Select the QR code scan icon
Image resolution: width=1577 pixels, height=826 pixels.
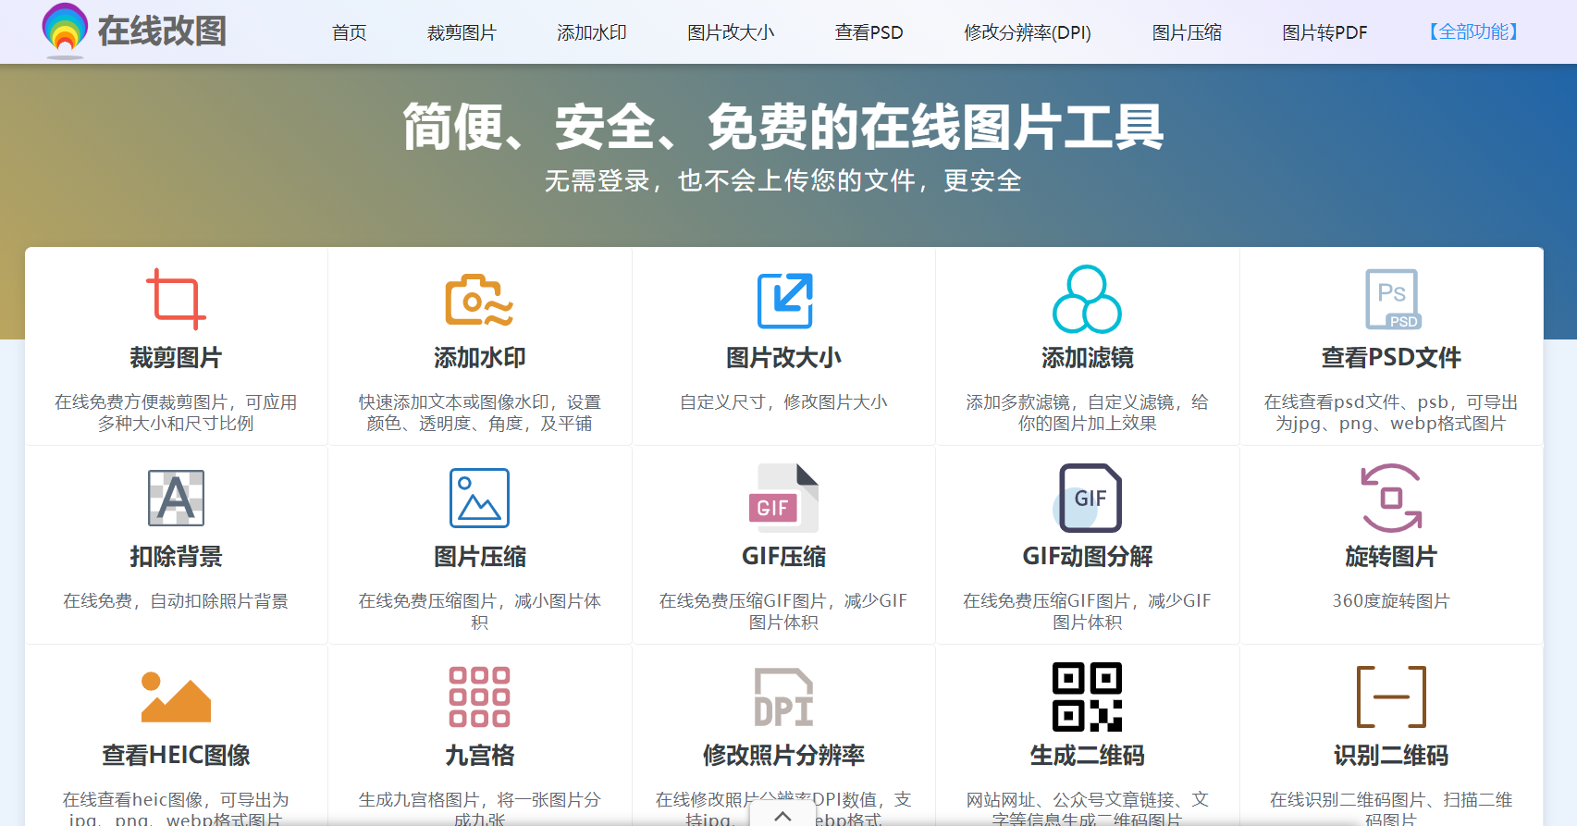(1391, 697)
